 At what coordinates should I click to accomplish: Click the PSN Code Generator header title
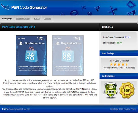pos(29,8)
